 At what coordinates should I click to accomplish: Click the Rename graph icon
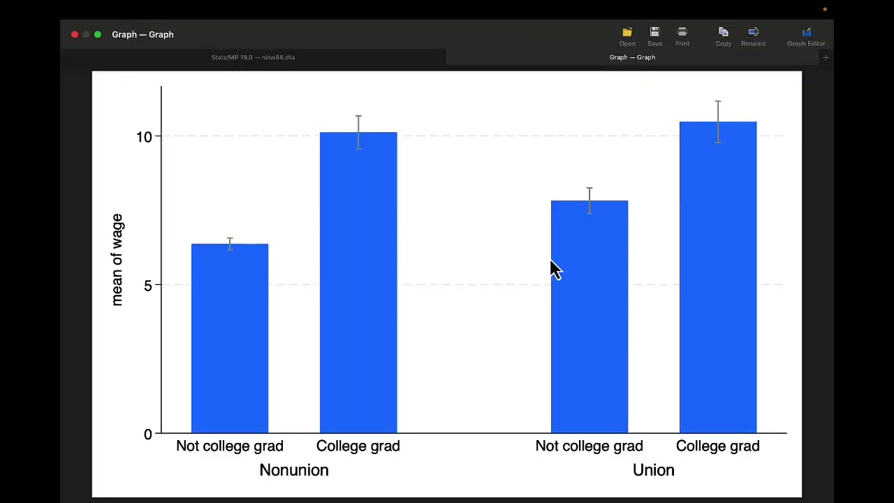pyautogui.click(x=753, y=32)
